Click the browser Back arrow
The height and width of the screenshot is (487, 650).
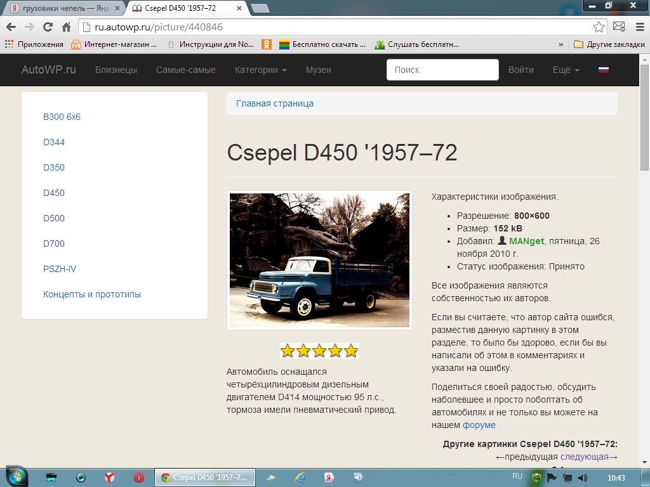click(x=11, y=27)
